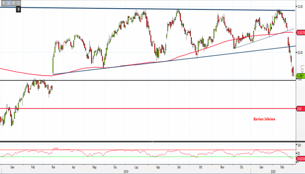The height and width of the screenshot is (174, 305).
Task: Click the 2019 year label on time axis
Action: (x=126, y=171)
